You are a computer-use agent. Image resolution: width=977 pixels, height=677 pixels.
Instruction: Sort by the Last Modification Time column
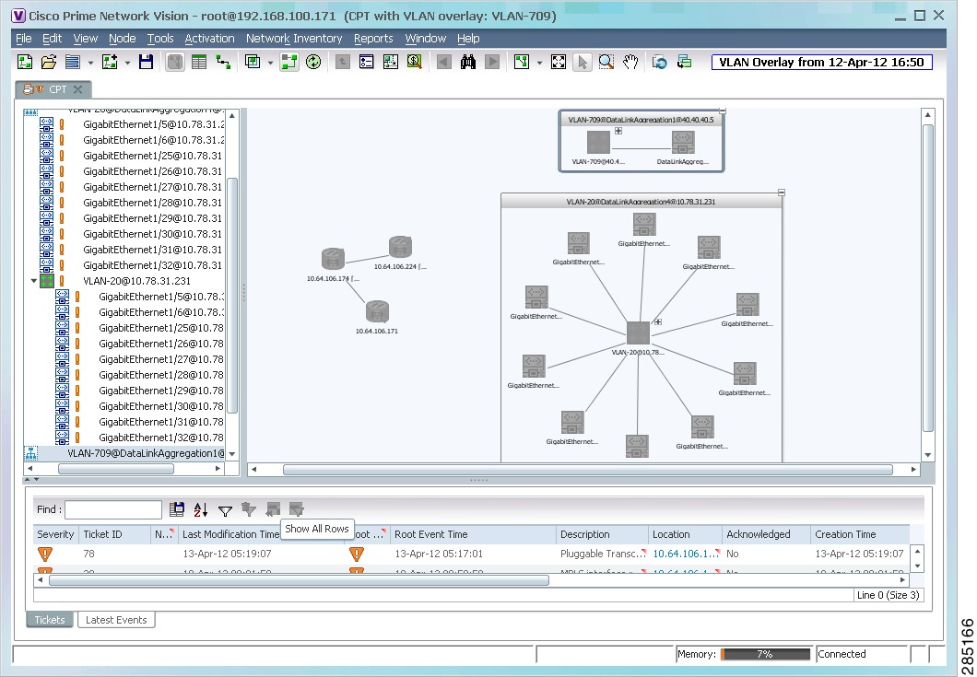[231, 534]
